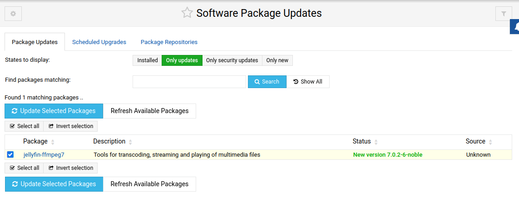This screenshot has height=198, width=519.
Task: Click the blue Search button
Action: coord(267,82)
